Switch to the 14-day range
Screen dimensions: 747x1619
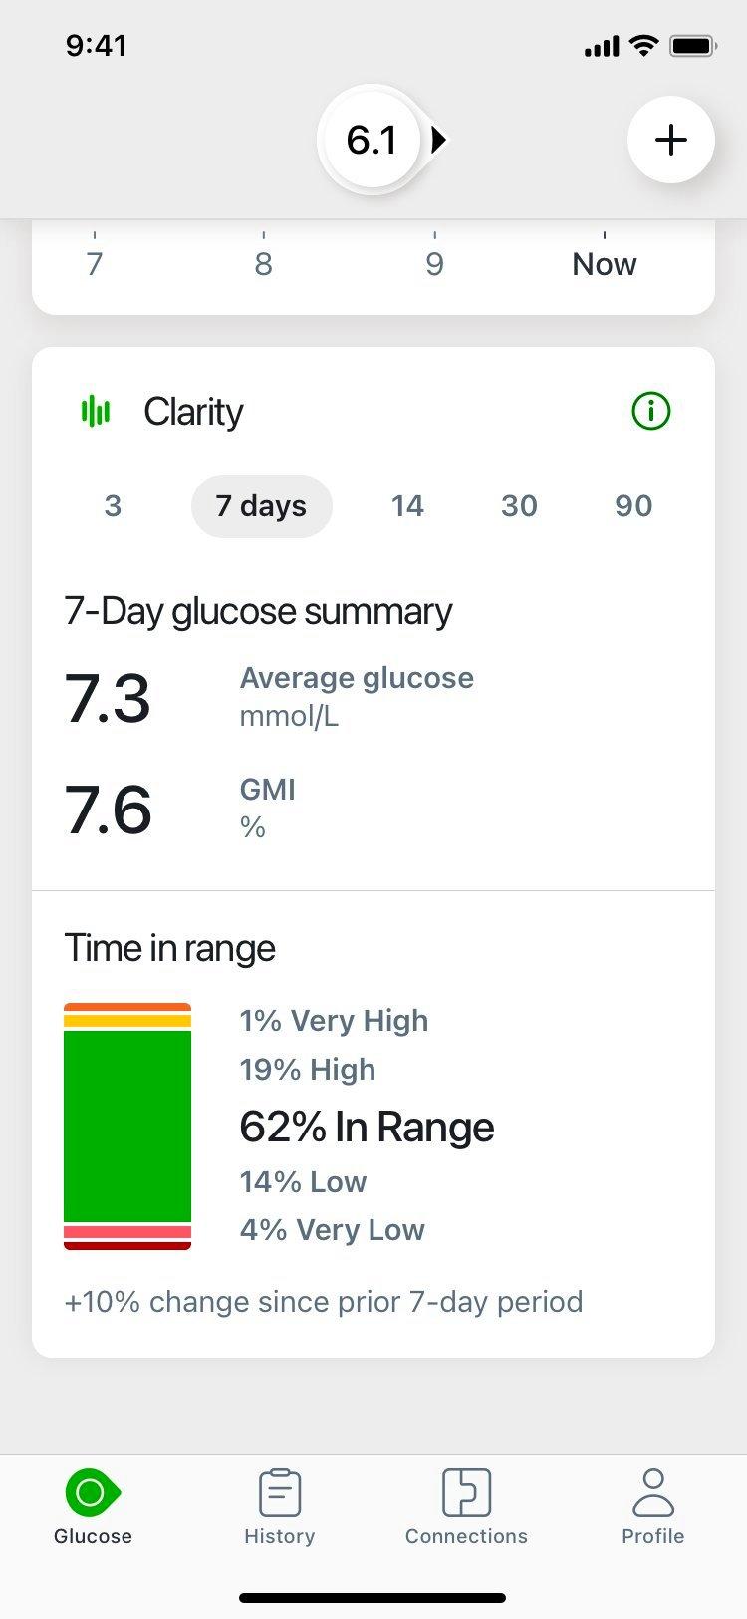pyautogui.click(x=407, y=506)
